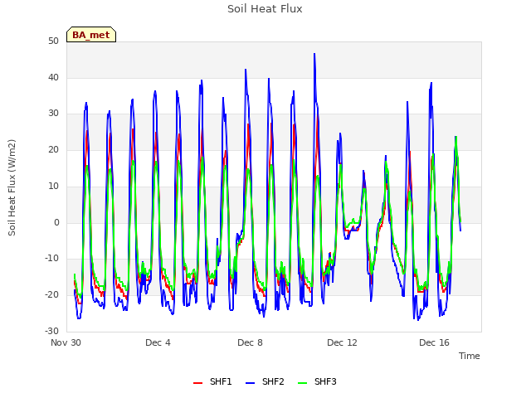The width and height of the screenshot is (531, 398).
Task: Click the Time x-axis title
Action: click(470, 356)
